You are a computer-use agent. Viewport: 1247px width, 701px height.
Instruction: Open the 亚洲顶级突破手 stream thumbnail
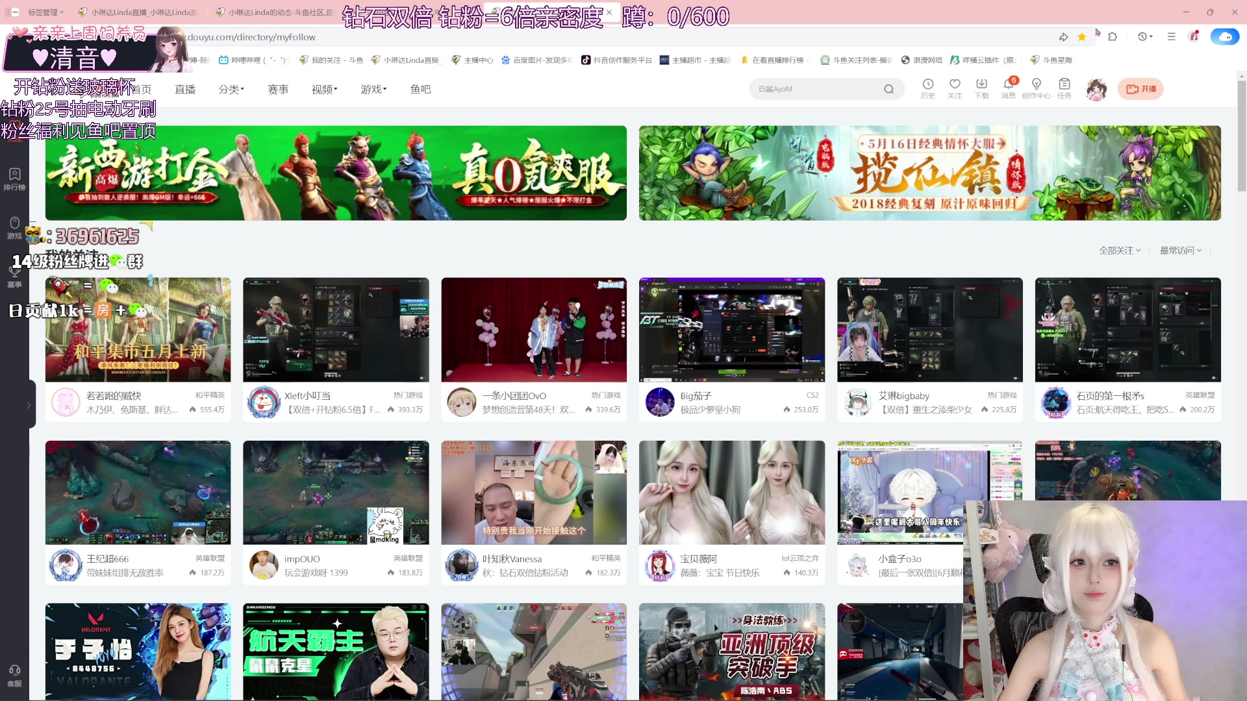(x=731, y=652)
